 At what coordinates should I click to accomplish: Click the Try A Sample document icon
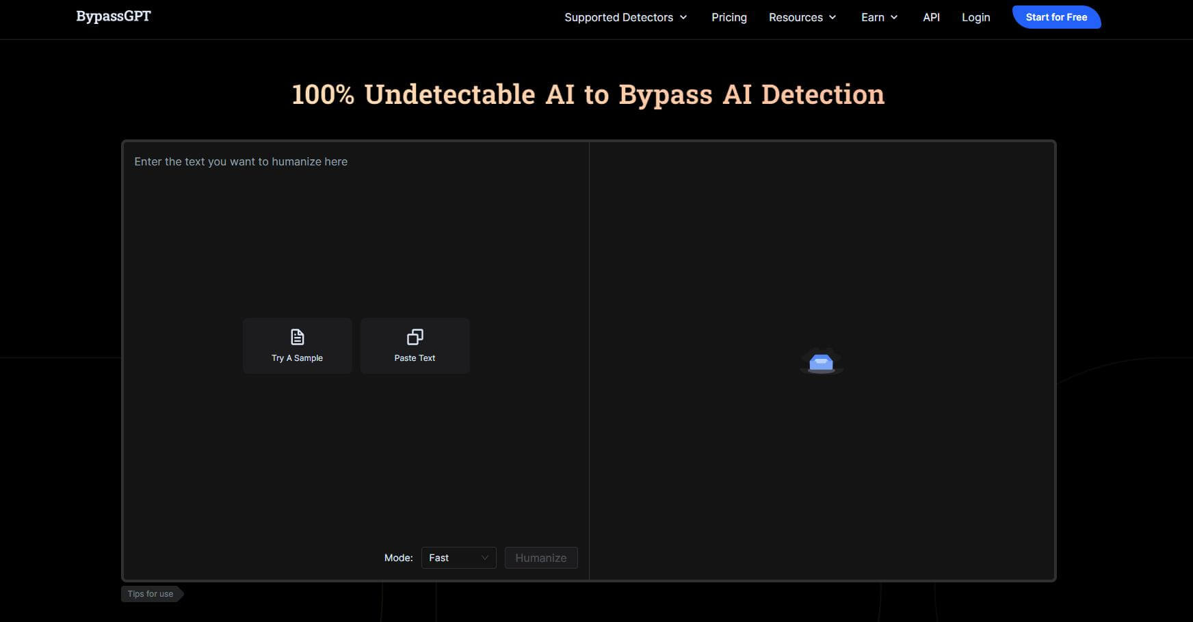tap(297, 336)
